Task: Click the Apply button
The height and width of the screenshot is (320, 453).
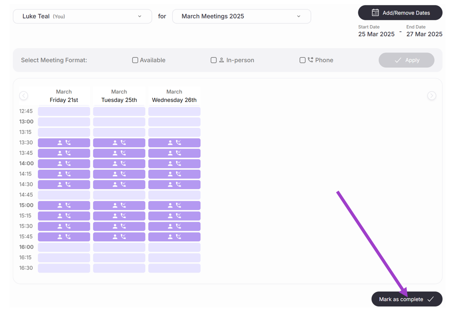Action: click(406, 60)
